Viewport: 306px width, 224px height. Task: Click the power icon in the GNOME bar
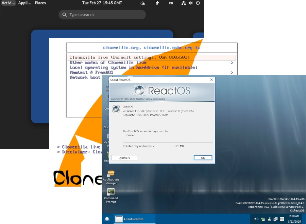[x=198, y=3]
